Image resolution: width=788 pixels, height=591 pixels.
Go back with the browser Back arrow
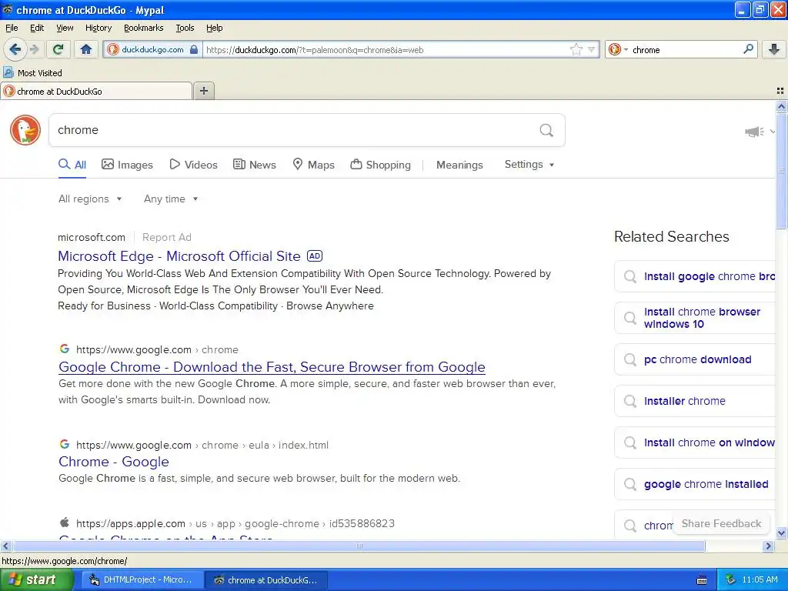tap(15, 49)
